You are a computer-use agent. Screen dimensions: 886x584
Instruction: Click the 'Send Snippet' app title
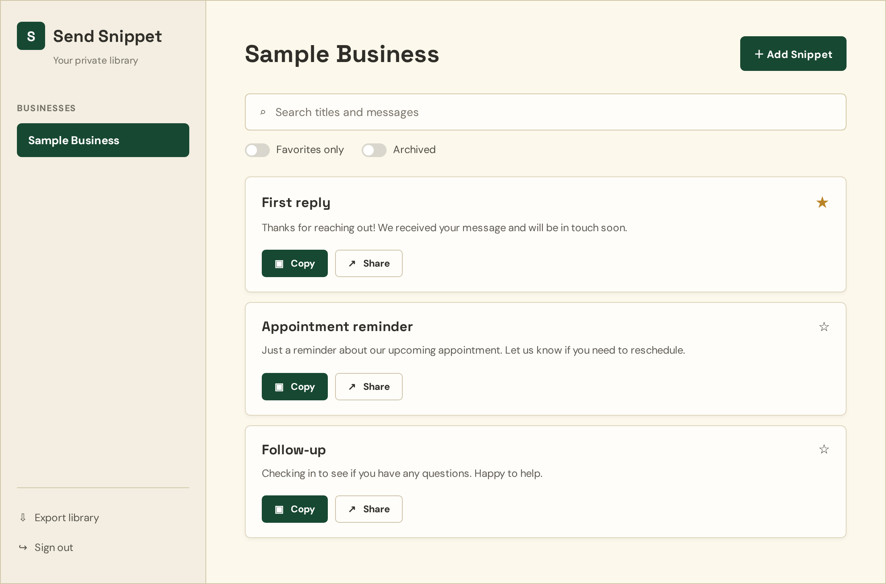click(108, 36)
